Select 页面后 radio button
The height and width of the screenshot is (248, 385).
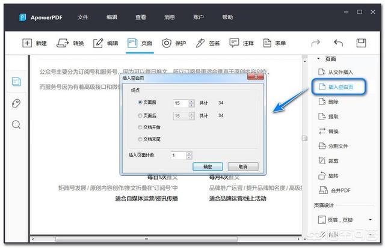point(140,115)
